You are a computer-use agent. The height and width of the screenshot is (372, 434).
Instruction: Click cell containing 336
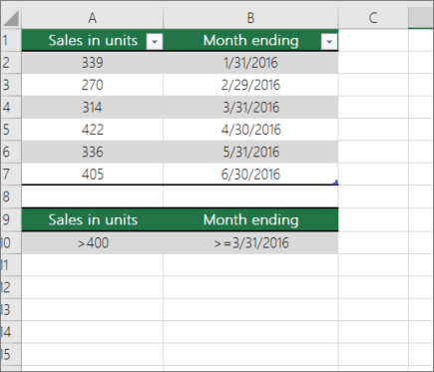[x=93, y=152]
